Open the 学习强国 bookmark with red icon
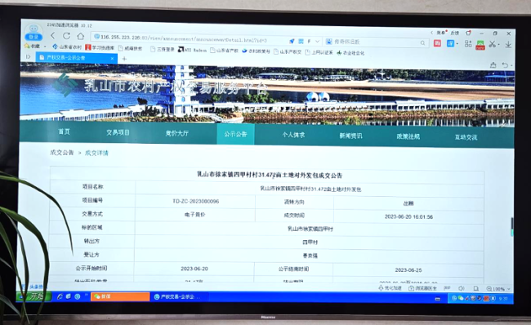This screenshot has width=531, height=325. (100, 47)
